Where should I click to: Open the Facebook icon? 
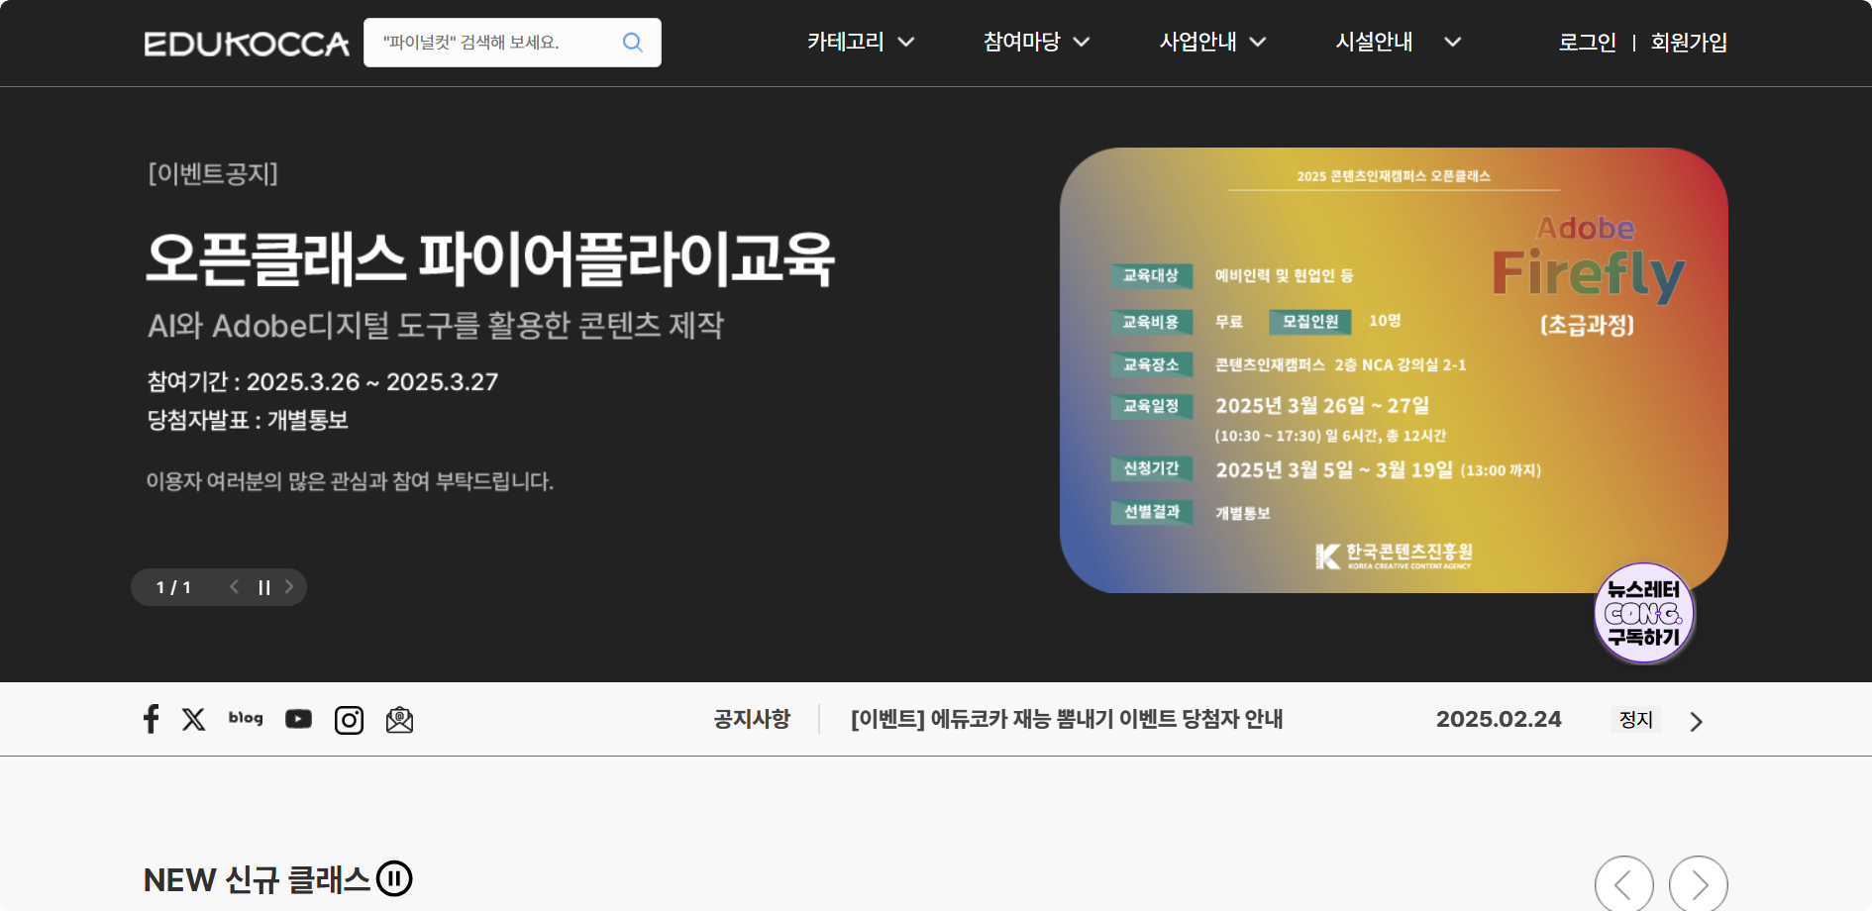[151, 719]
